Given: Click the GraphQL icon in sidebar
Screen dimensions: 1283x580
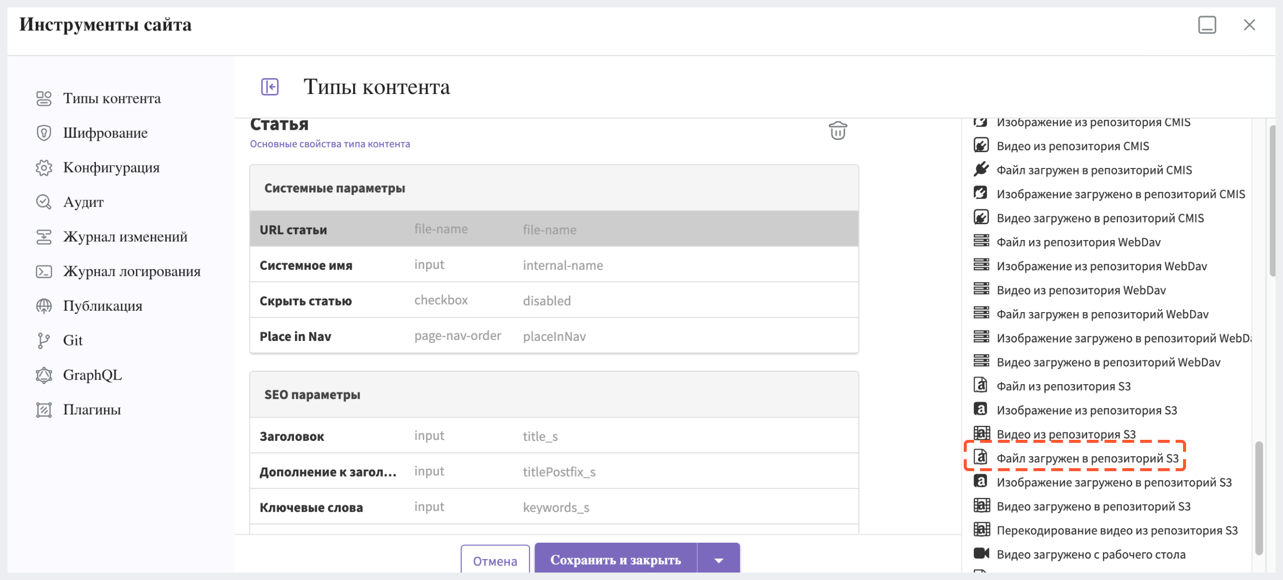Looking at the screenshot, I should coord(44,375).
